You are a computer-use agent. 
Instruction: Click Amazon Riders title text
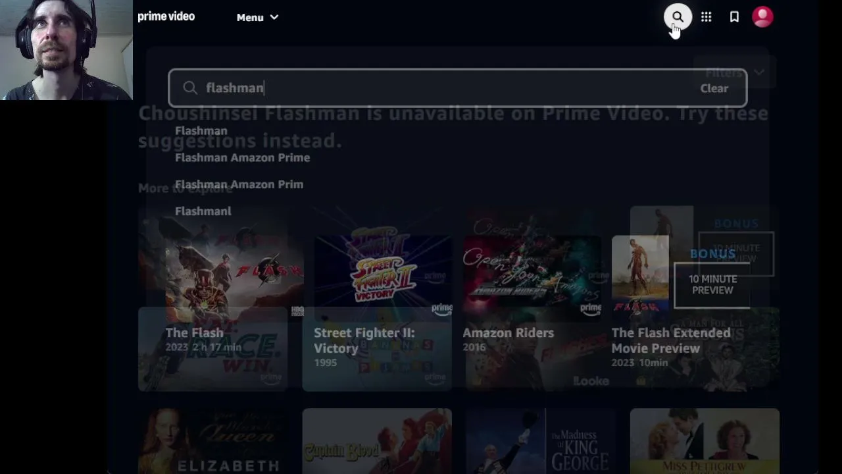508,332
